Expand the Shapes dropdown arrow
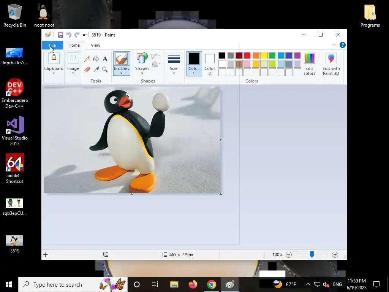This screenshot has width=389, height=292. tap(142, 73)
